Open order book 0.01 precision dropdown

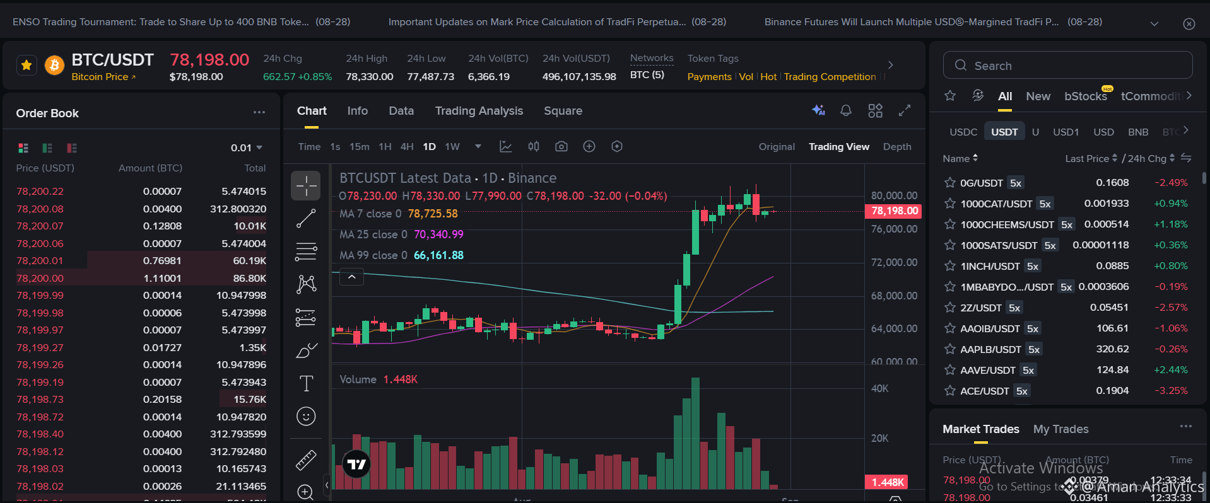(247, 147)
